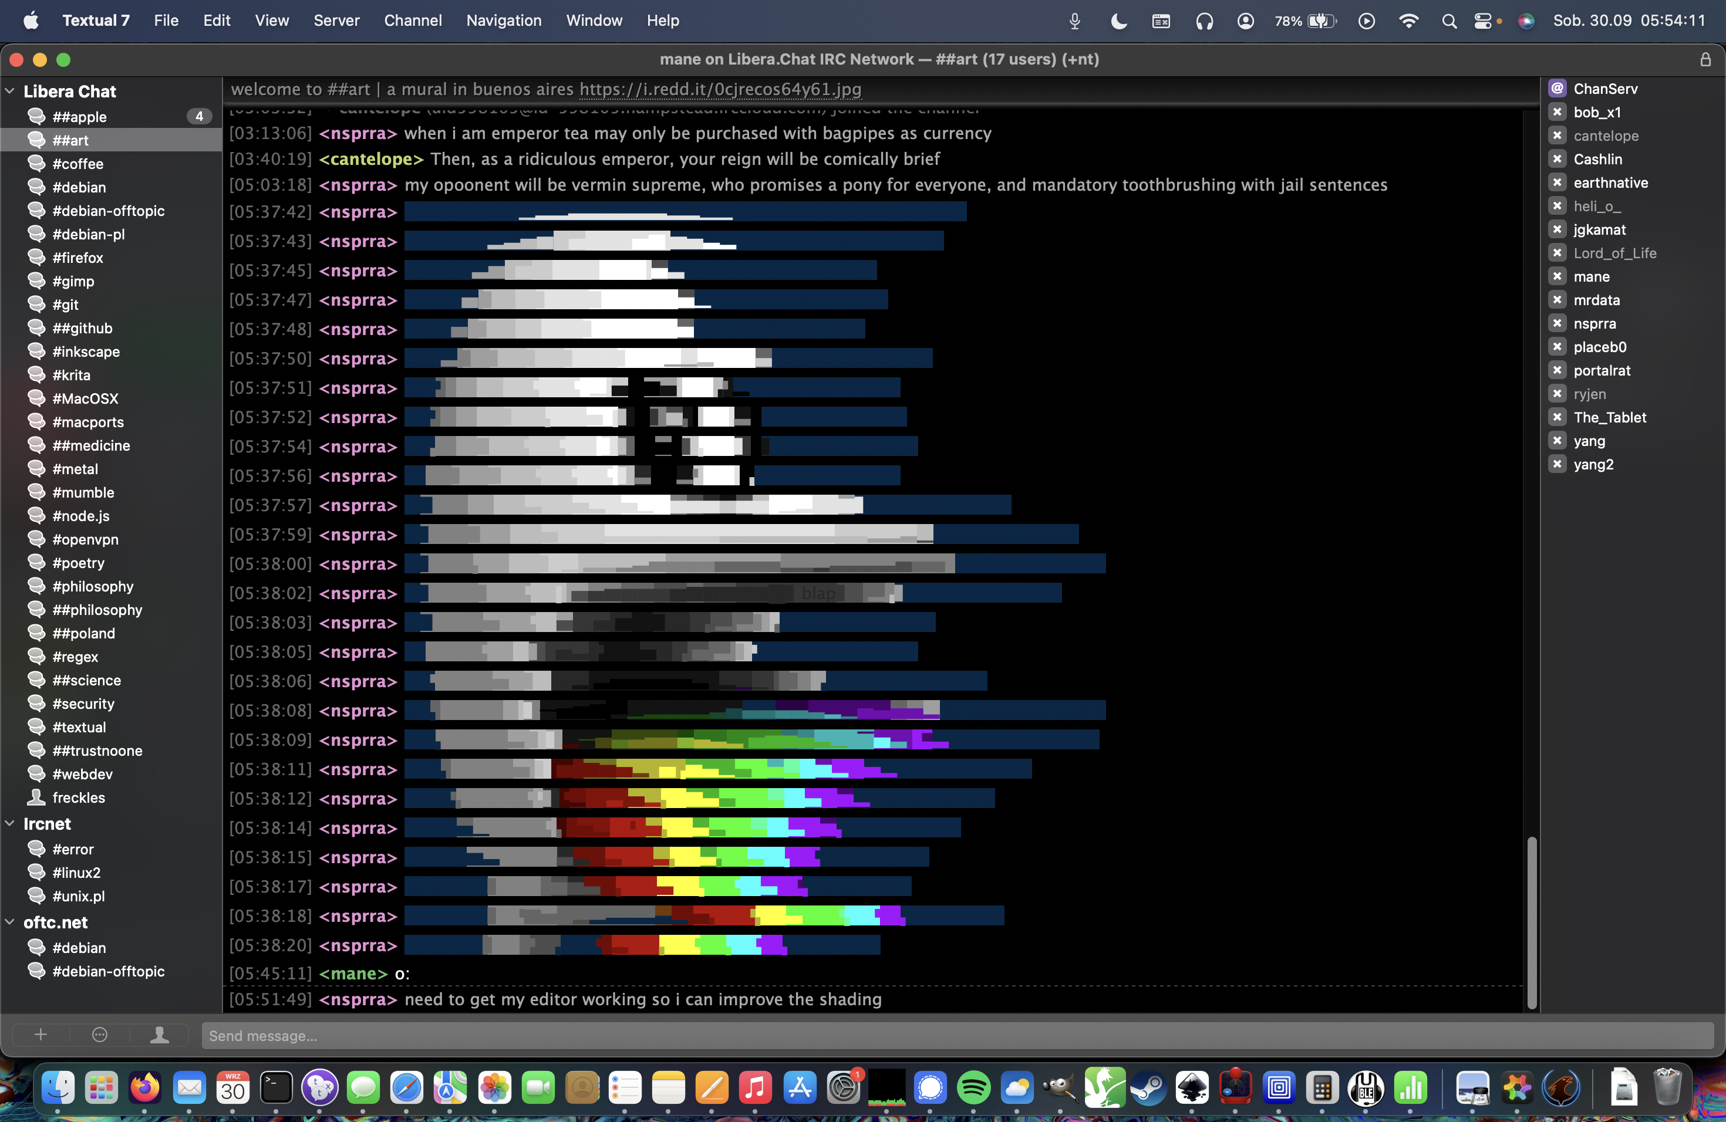
Task: Click the user silhouette icon at bottom bar
Action: 160,1035
